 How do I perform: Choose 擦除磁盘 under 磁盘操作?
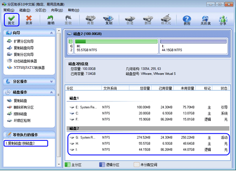(x=17, y=114)
